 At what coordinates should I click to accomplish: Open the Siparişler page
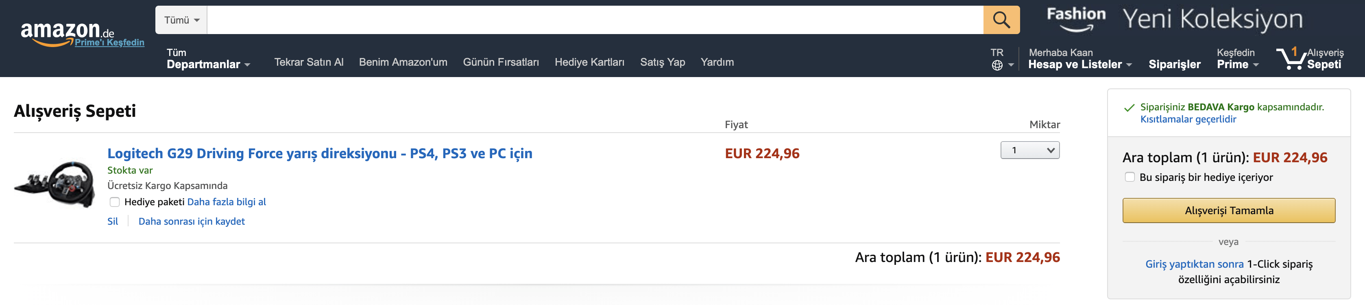(1174, 64)
